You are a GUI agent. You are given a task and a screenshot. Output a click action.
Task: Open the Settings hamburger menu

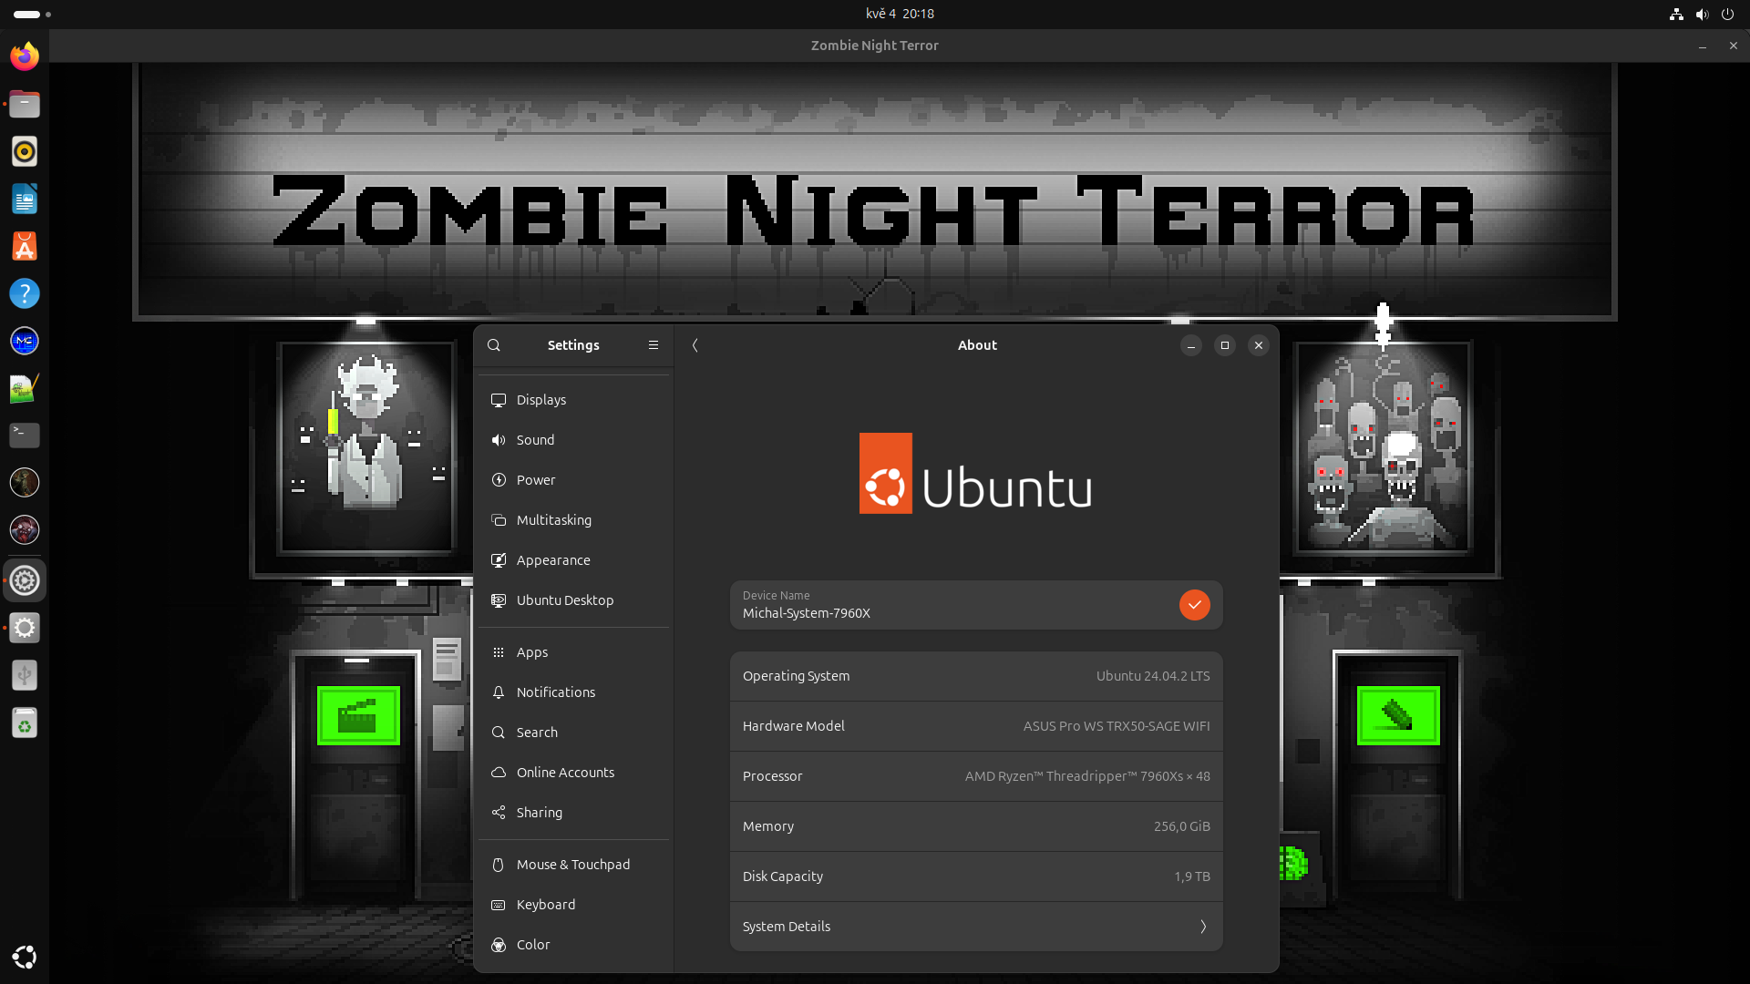pyautogui.click(x=654, y=345)
